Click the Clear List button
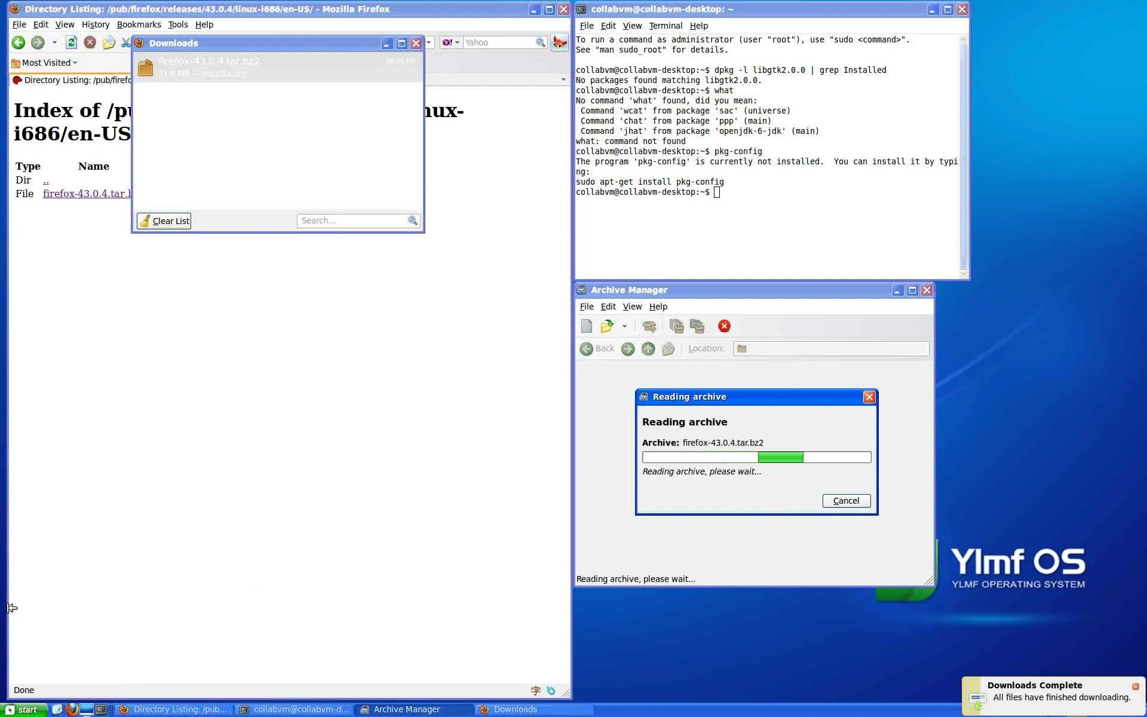The height and width of the screenshot is (717, 1147). pyautogui.click(x=164, y=221)
